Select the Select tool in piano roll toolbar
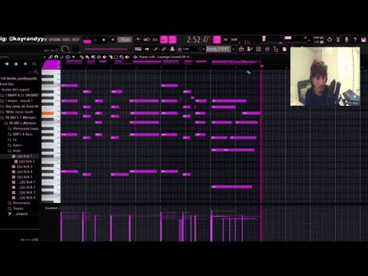Screen dimensions: 368x276 pos(116,57)
